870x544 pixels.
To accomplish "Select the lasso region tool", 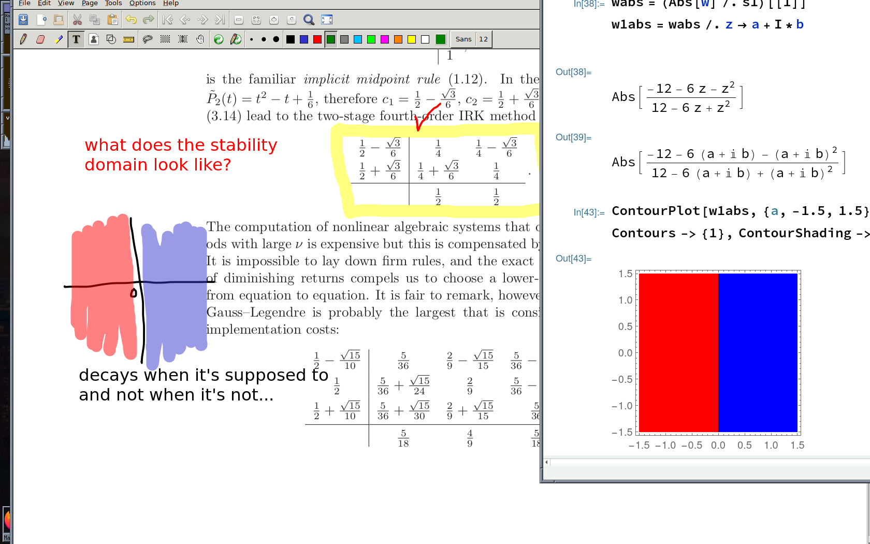I will click(x=148, y=39).
